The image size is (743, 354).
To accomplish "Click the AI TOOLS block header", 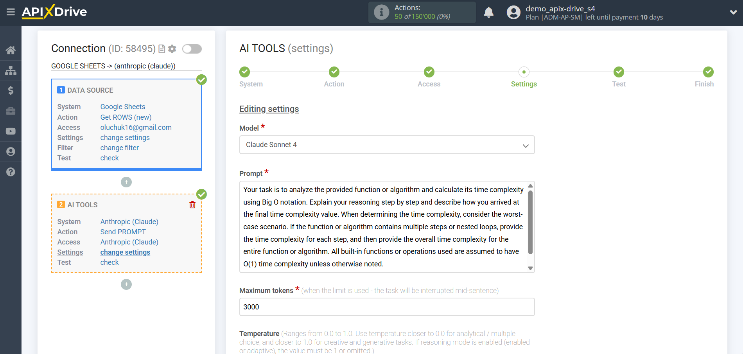I will click(x=83, y=205).
